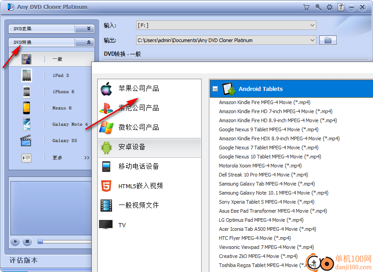Select the 一般 film strip icon
The width and height of the screenshot is (373, 272).
click(x=26, y=59)
